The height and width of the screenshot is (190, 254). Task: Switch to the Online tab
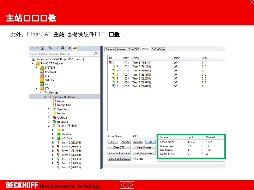[x=145, y=49]
